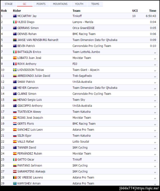Click the time value 6:50:43
Viewport: 160px width, 191px height.
tap(151, 16)
